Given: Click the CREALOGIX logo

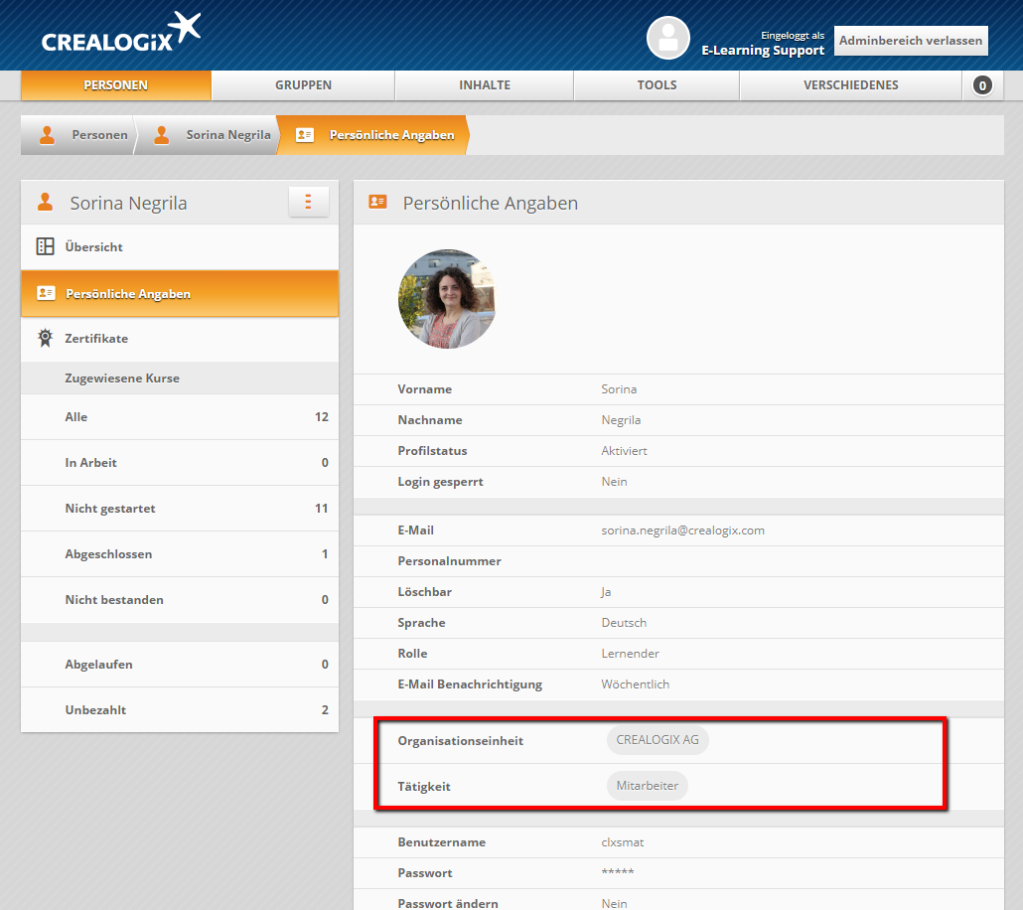Looking at the screenshot, I should point(121,34).
